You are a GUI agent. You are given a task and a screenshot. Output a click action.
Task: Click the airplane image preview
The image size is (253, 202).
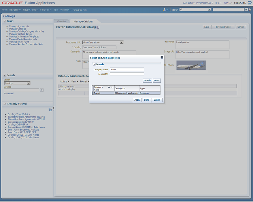pyautogui.click(x=191, y=65)
